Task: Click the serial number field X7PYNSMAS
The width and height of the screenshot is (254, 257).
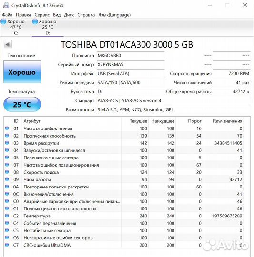Action: [x=131, y=65]
